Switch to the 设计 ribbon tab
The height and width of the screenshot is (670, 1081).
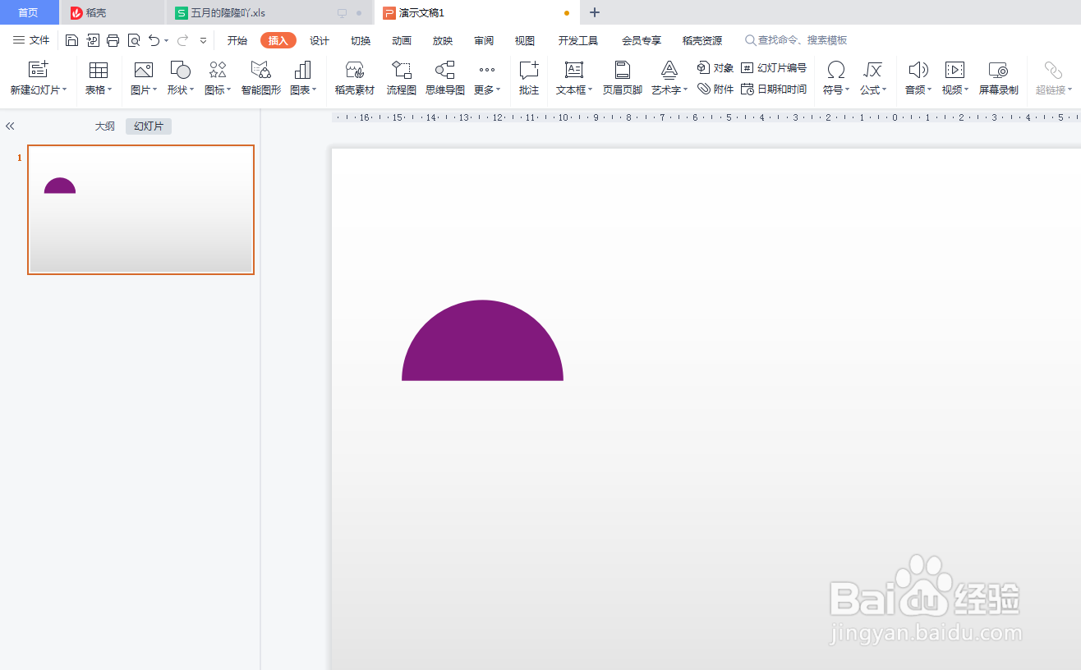pyautogui.click(x=320, y=40)
